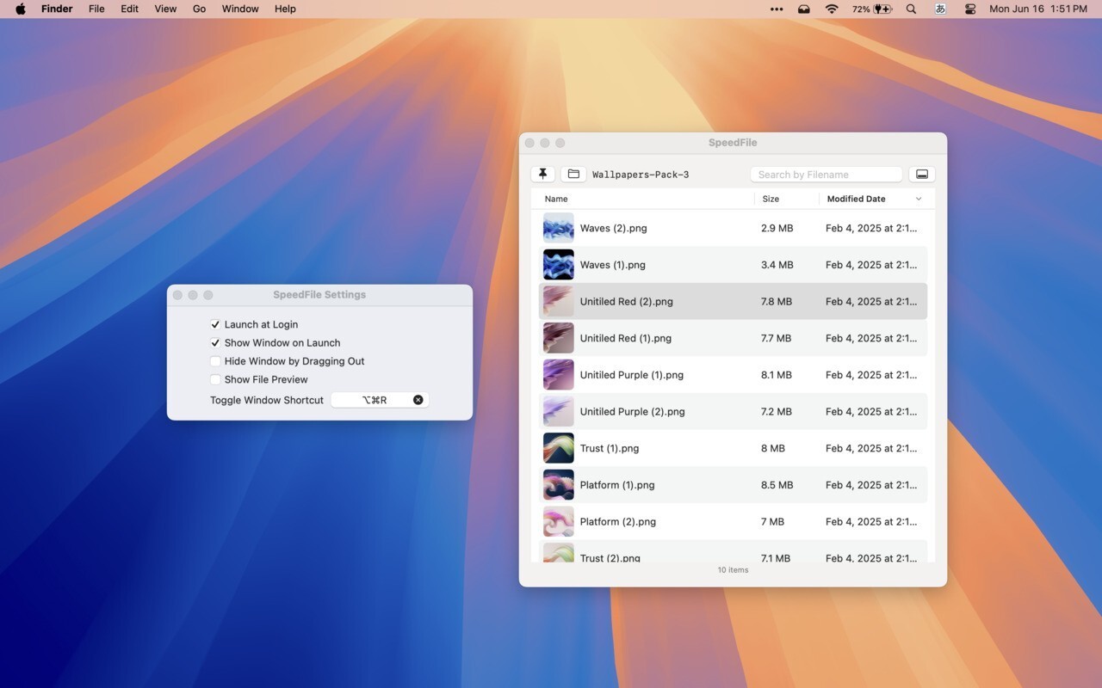The width and height of the screenshot is (1102, 688).
Task: Select the file name Unitiled Purple (1).png
Action: click(631, 375)
